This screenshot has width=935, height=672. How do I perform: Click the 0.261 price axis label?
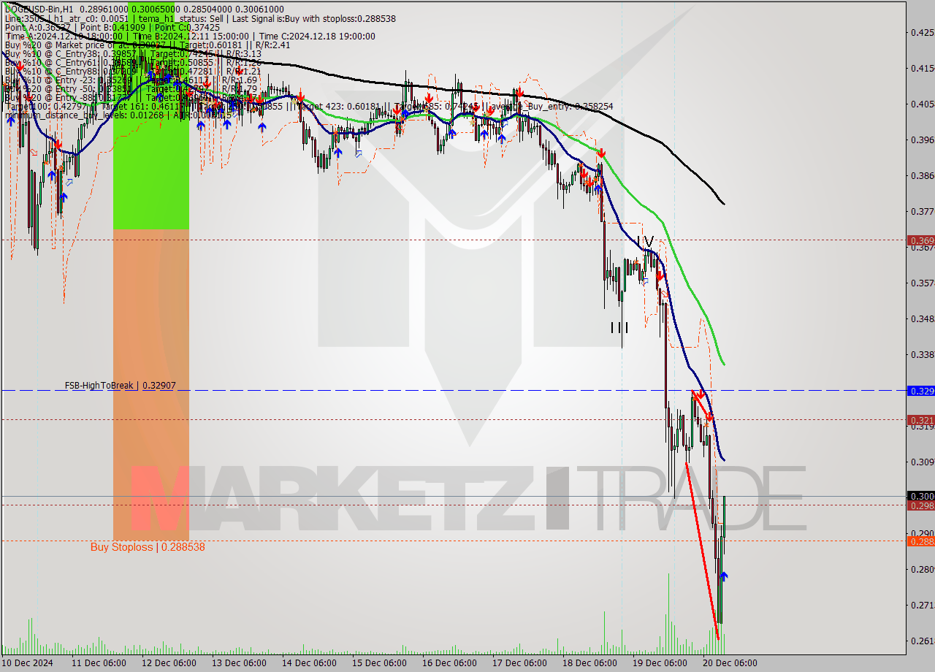pyautogui.click(x=922, y=641)
